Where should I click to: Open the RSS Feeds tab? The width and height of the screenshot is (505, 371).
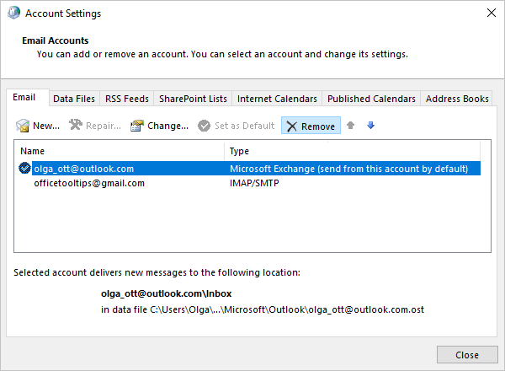[127, 99]
